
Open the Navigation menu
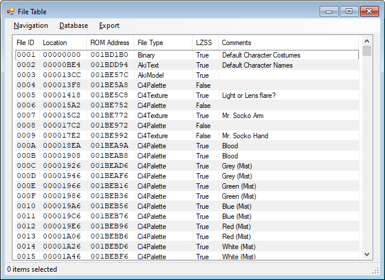coord(31,26)
